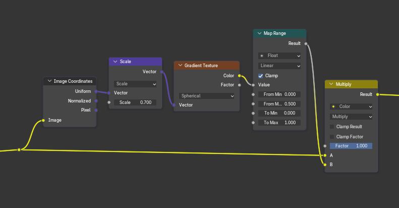Click the Multiply Factor input socket

tap(325, 146)
